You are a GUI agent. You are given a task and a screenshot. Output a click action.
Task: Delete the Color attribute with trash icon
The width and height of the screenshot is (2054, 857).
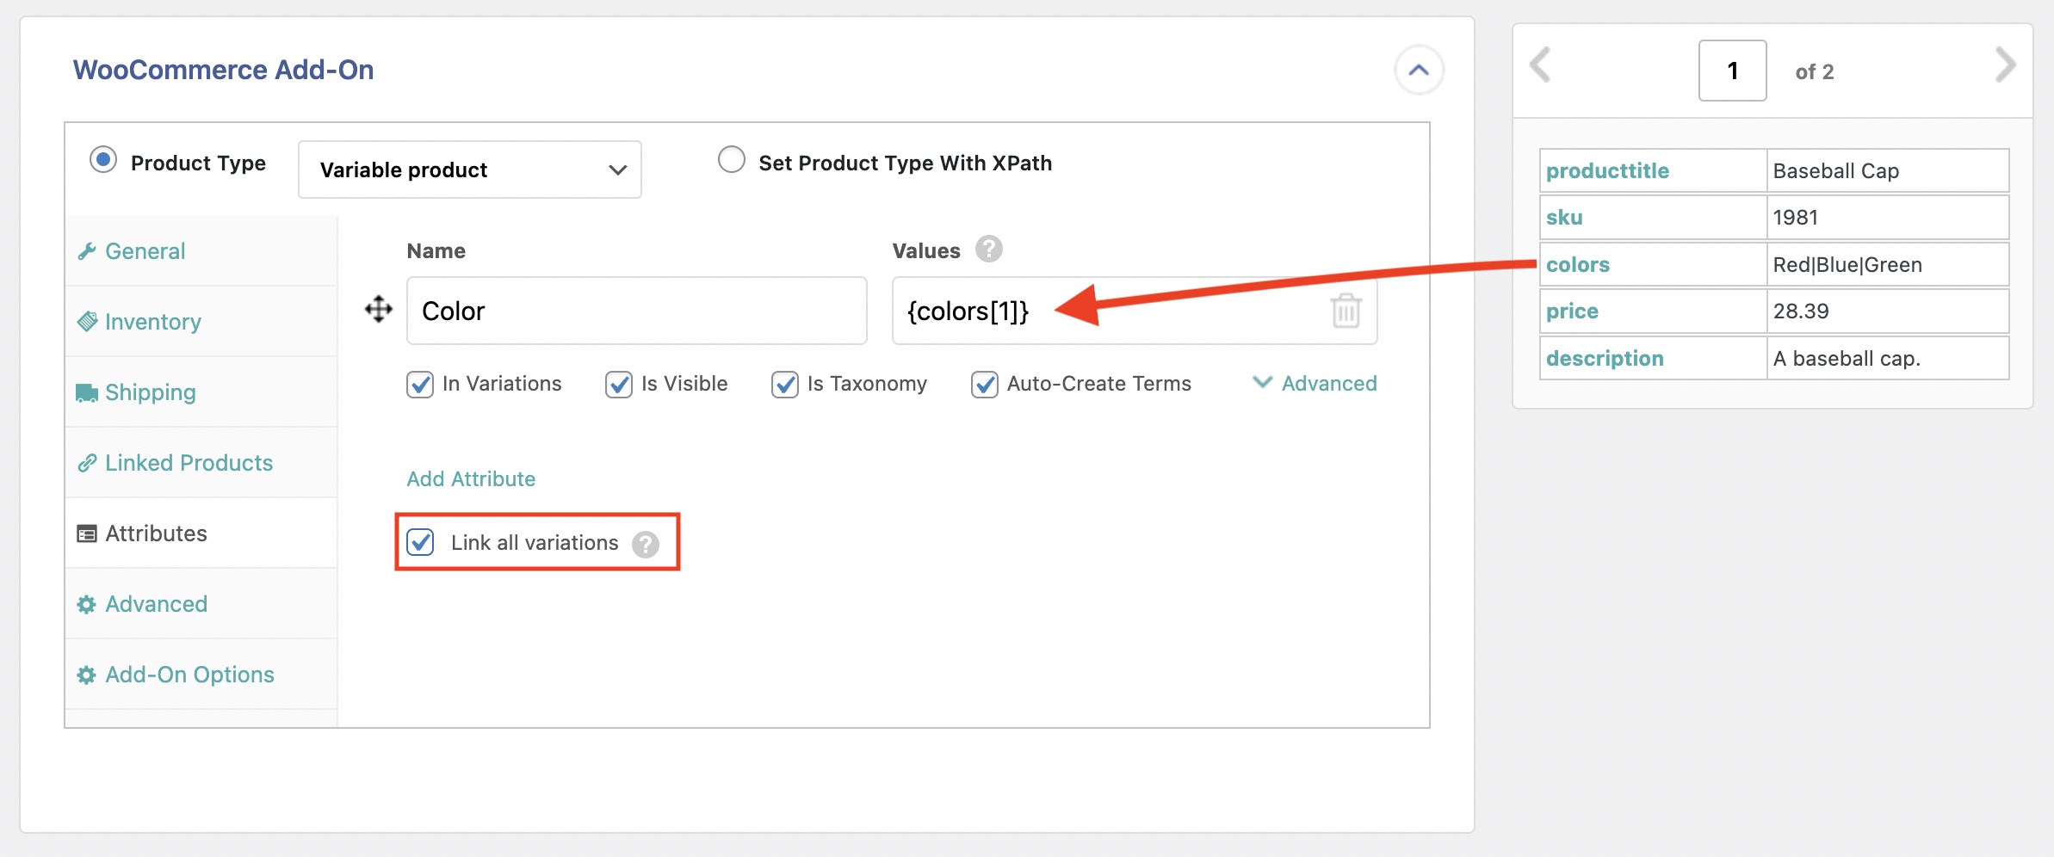(1346, 311)
